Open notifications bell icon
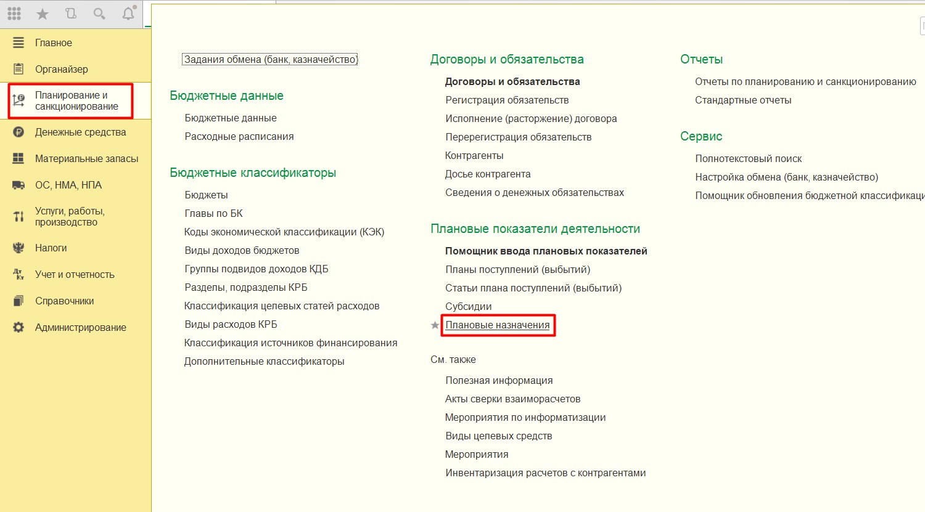 (x=128, y=13)
